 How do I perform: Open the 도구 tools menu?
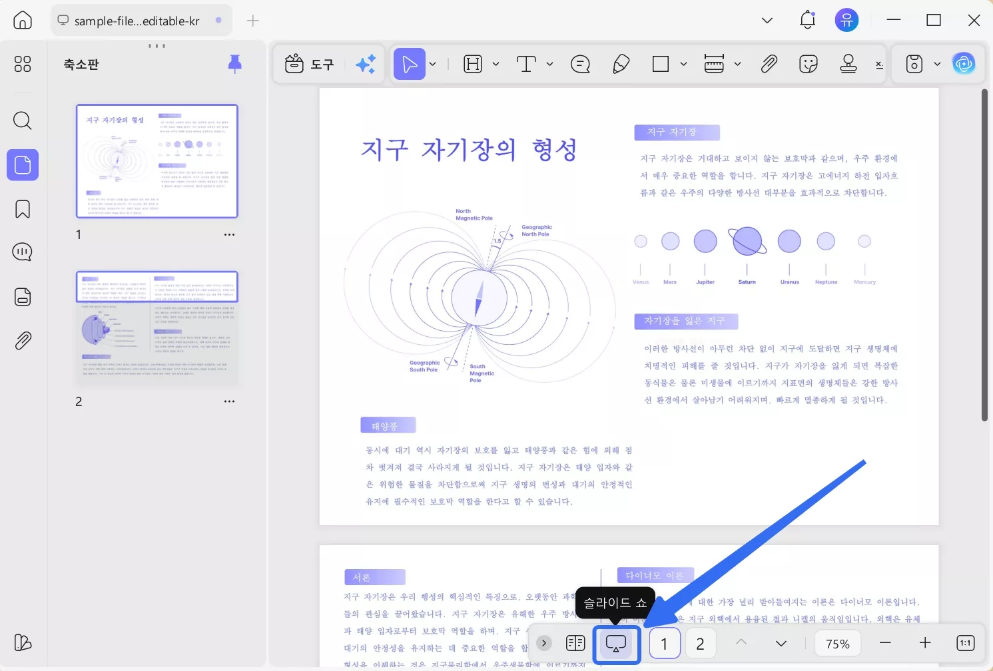[x=309, y=64]
